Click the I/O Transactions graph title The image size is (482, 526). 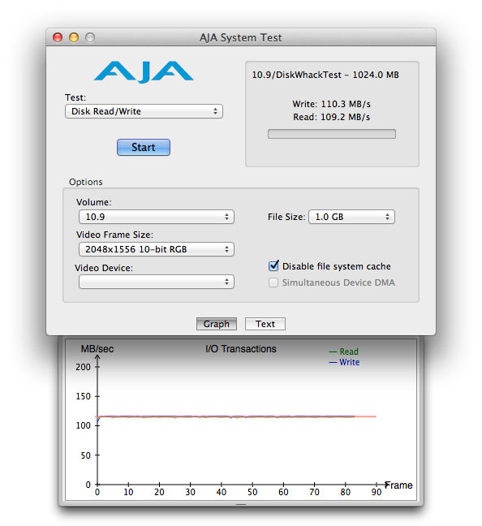(x=241, y=349)
